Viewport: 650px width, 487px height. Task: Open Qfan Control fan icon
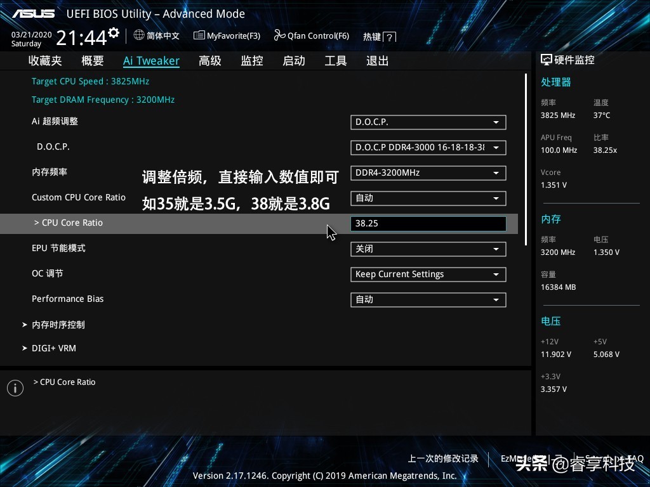(279, 36)
